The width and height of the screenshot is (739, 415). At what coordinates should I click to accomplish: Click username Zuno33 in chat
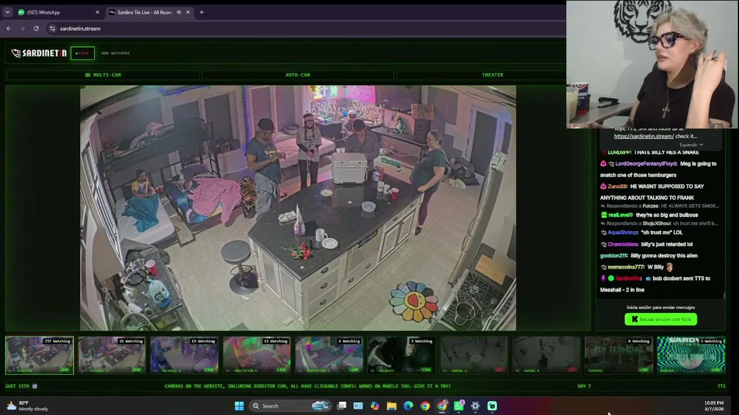pos(617,187)
